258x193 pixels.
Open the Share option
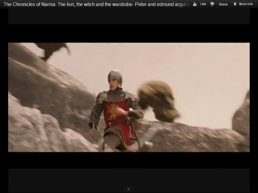[223, 4]
